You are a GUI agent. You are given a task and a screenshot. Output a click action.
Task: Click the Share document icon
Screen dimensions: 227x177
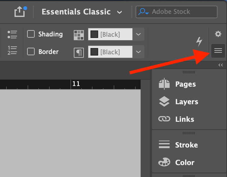pos(20,12)
